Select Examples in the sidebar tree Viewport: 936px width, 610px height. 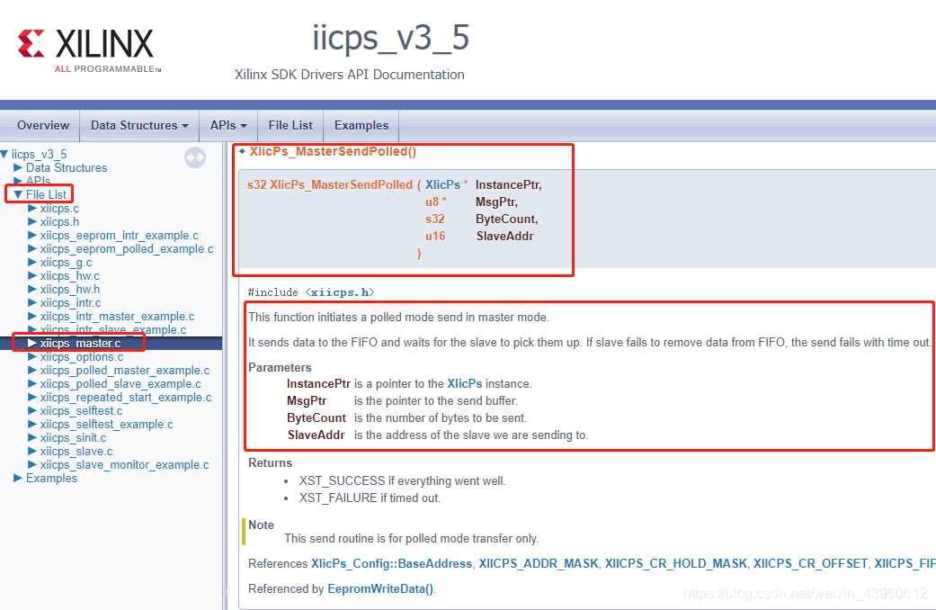(x=51, y=478)
